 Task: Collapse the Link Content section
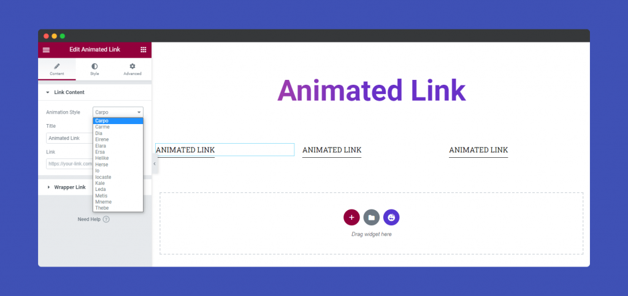[x=95, y=92]
